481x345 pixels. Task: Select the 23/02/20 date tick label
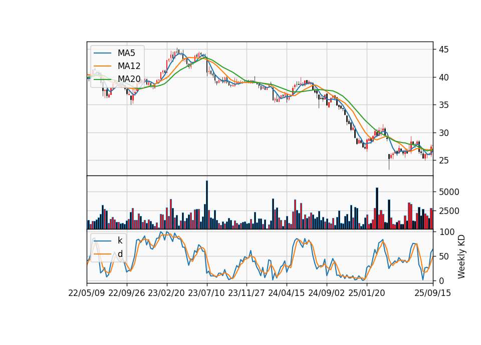click(166, 293)
